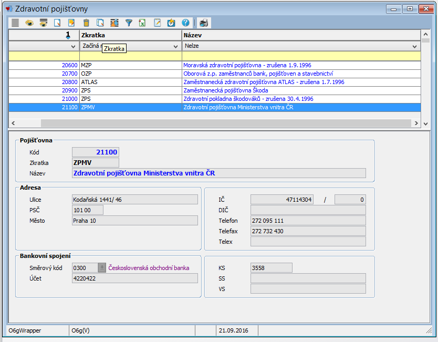Click the blue question mark help icon
Screen dimensions: 438x342
click(x=185, y=23)
